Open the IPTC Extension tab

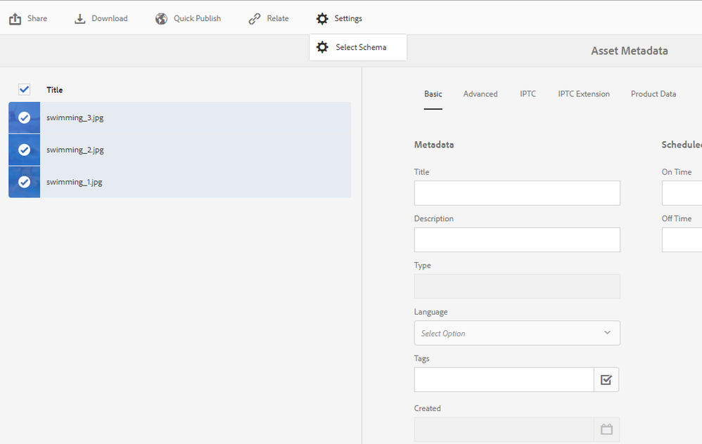[584, 94]
